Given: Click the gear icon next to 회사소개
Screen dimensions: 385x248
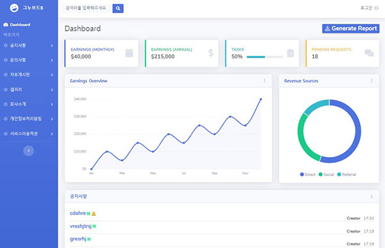Looking at the screenshot, I should [6, 104].
